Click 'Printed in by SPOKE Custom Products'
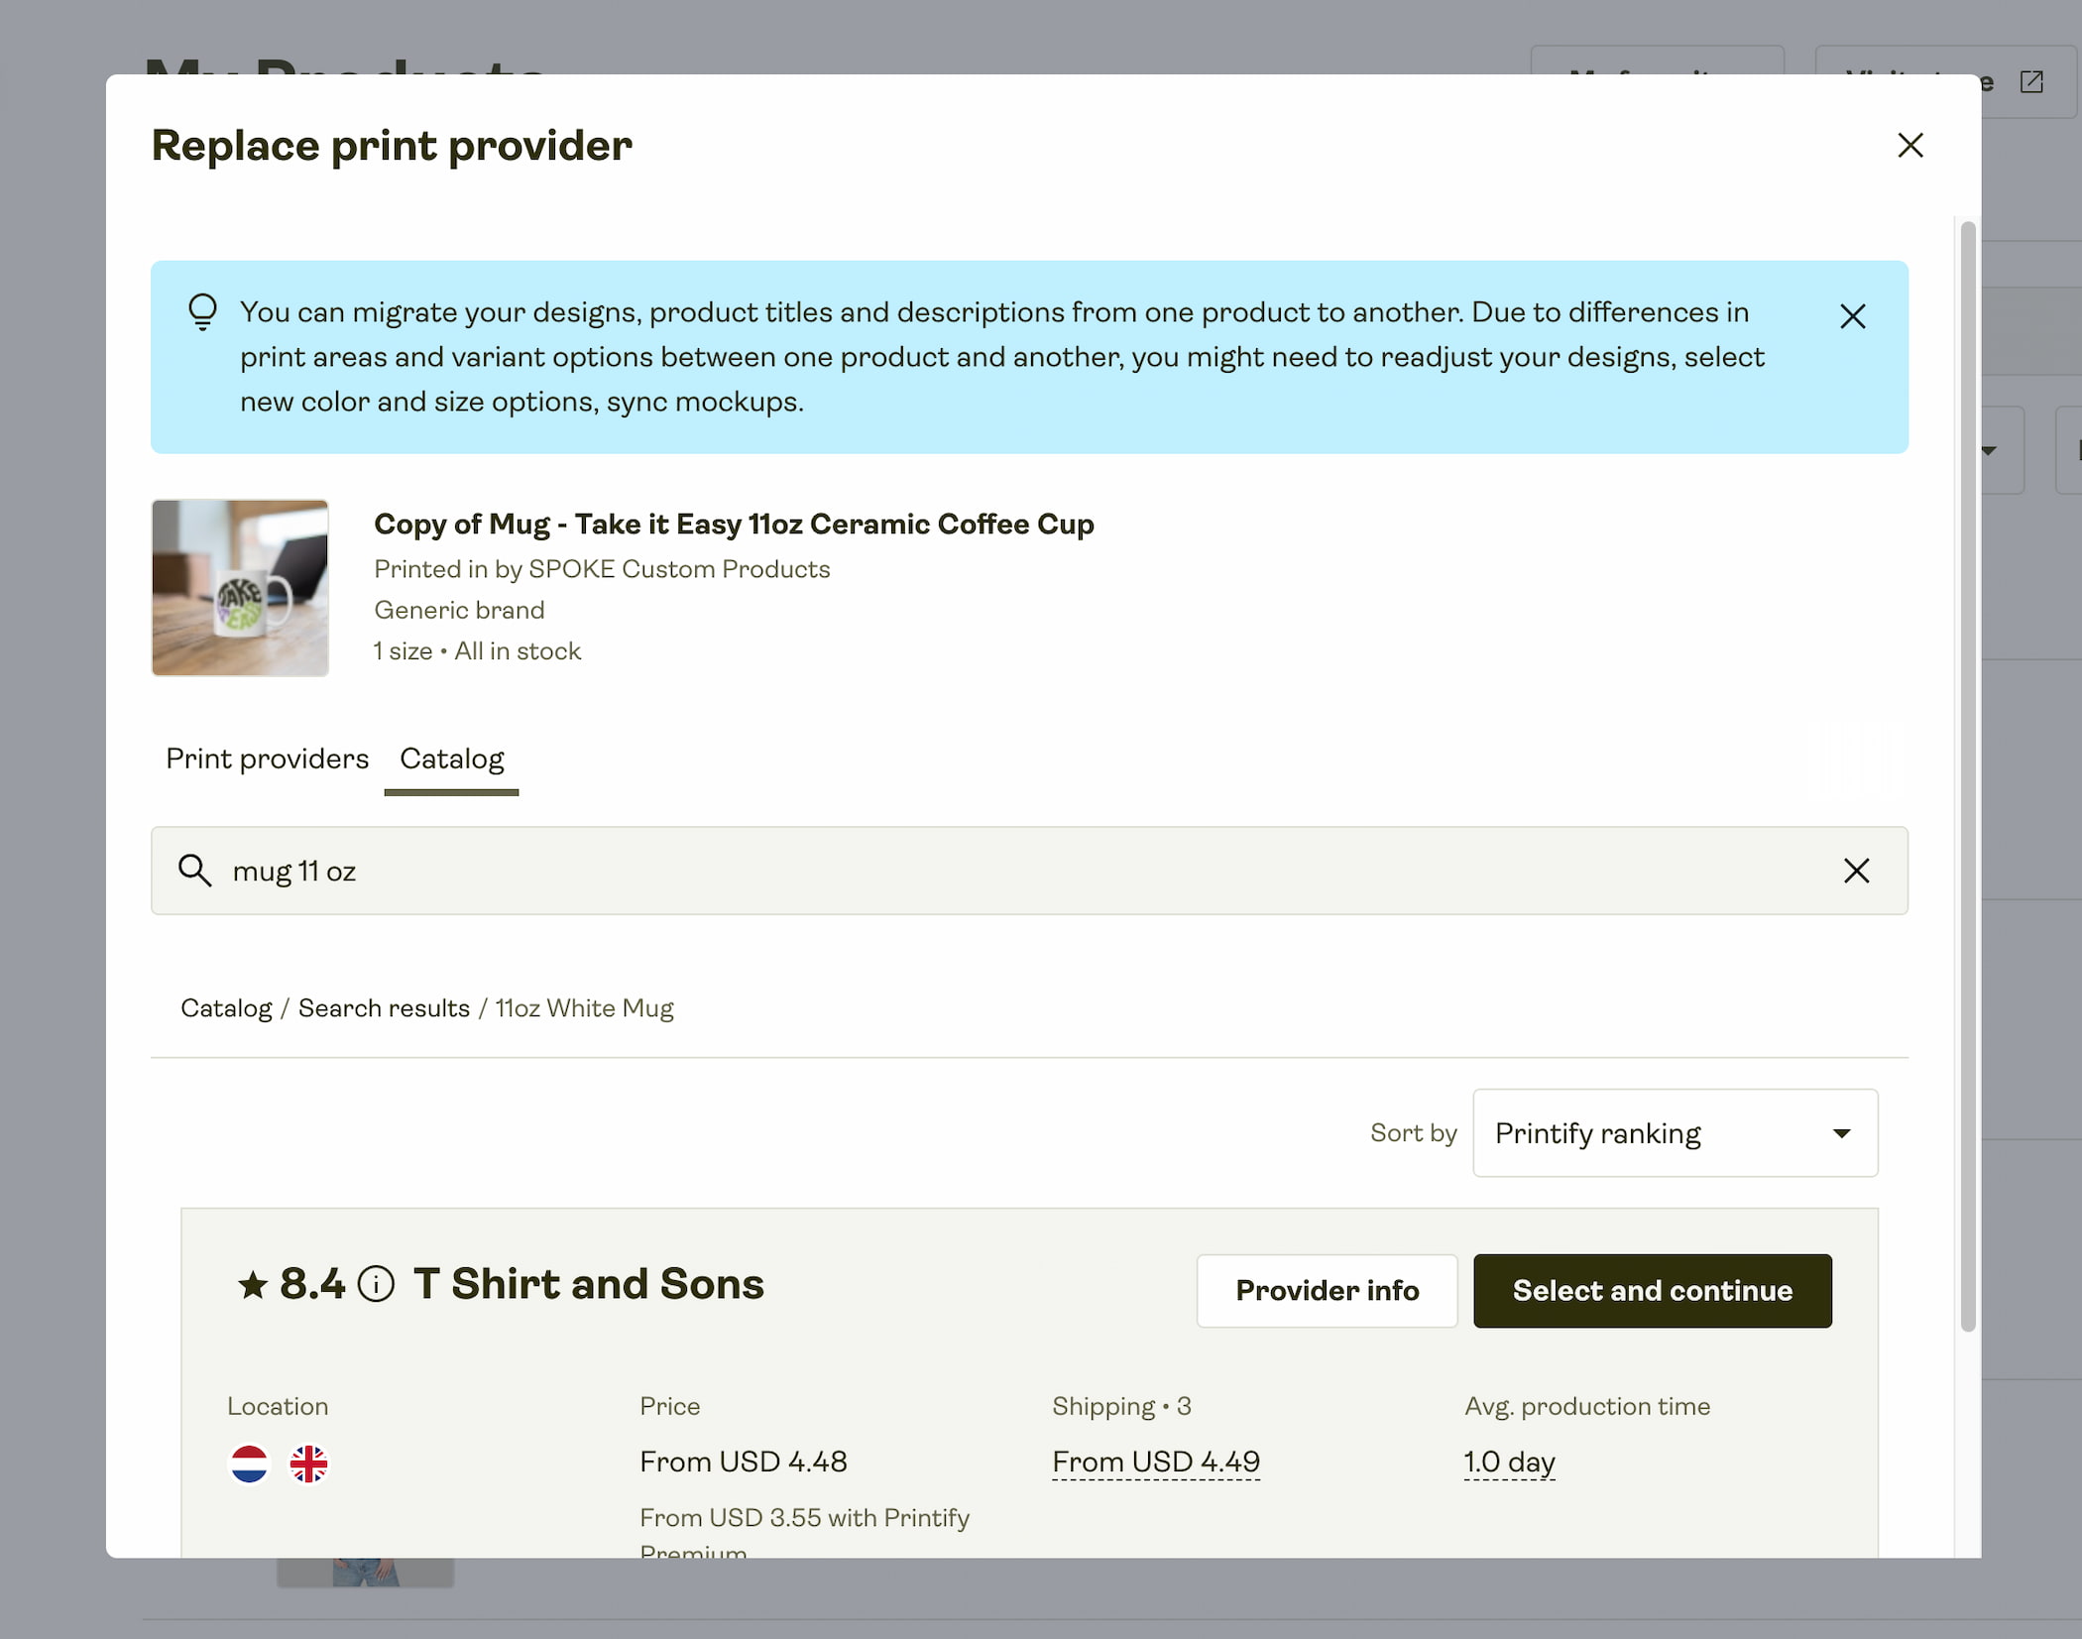Viewport: 2082px width, 1639px height. 602,569
